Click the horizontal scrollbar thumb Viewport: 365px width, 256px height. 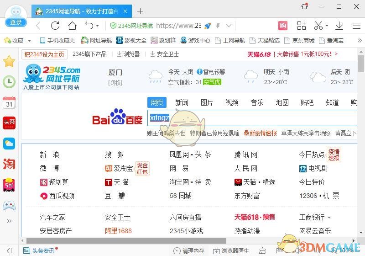pyautogui.click(x=126, y=240)
